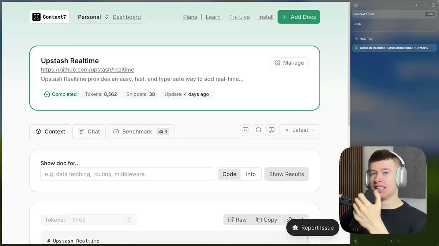This screenshot has height=246, width=439.
Task: Open the github.com/upstash/realtime repository link
Action: click(87, 70)
